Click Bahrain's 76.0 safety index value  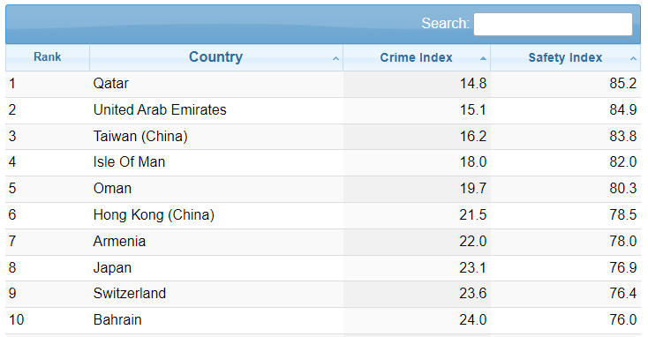(x=623, y=319)
